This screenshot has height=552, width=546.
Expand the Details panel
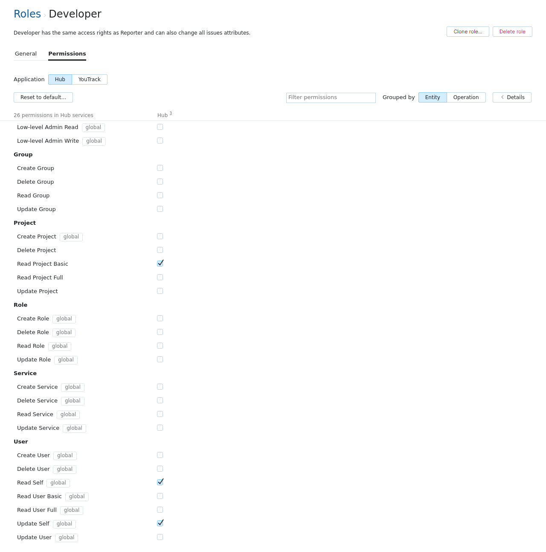point(512,97)
